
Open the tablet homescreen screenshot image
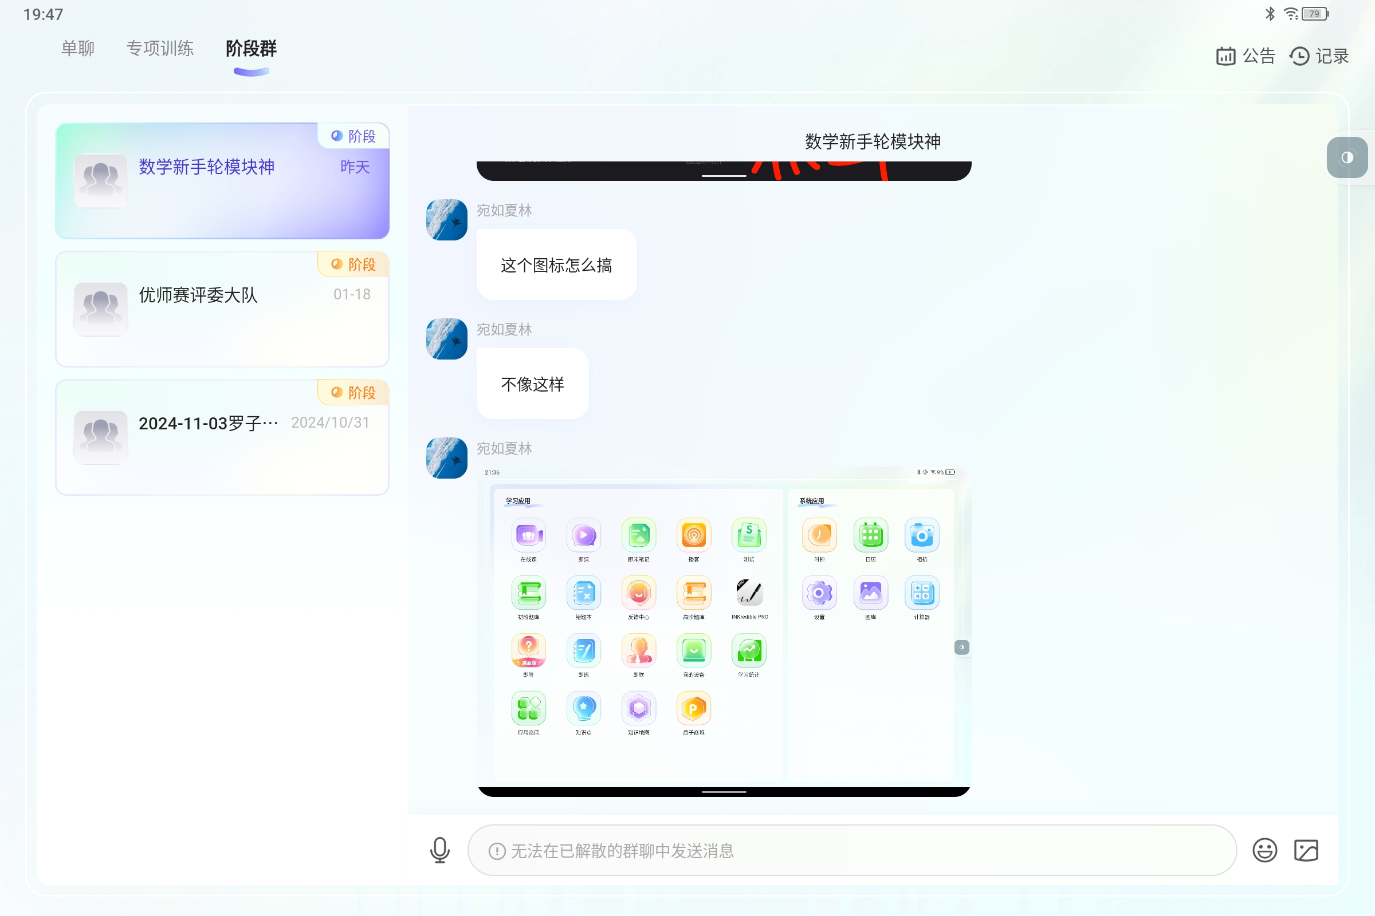tap(723, 631)
